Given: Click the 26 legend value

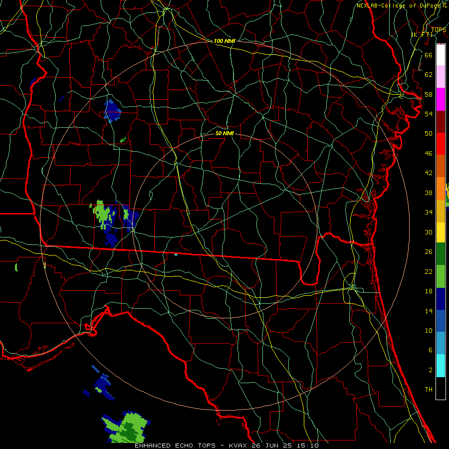Looking at the screenshot, I should (x=429, y=252).
